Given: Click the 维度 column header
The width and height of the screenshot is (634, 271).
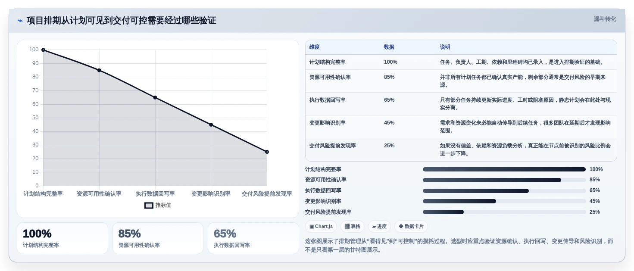Looking at the screenshot, I should pos(315,47).
